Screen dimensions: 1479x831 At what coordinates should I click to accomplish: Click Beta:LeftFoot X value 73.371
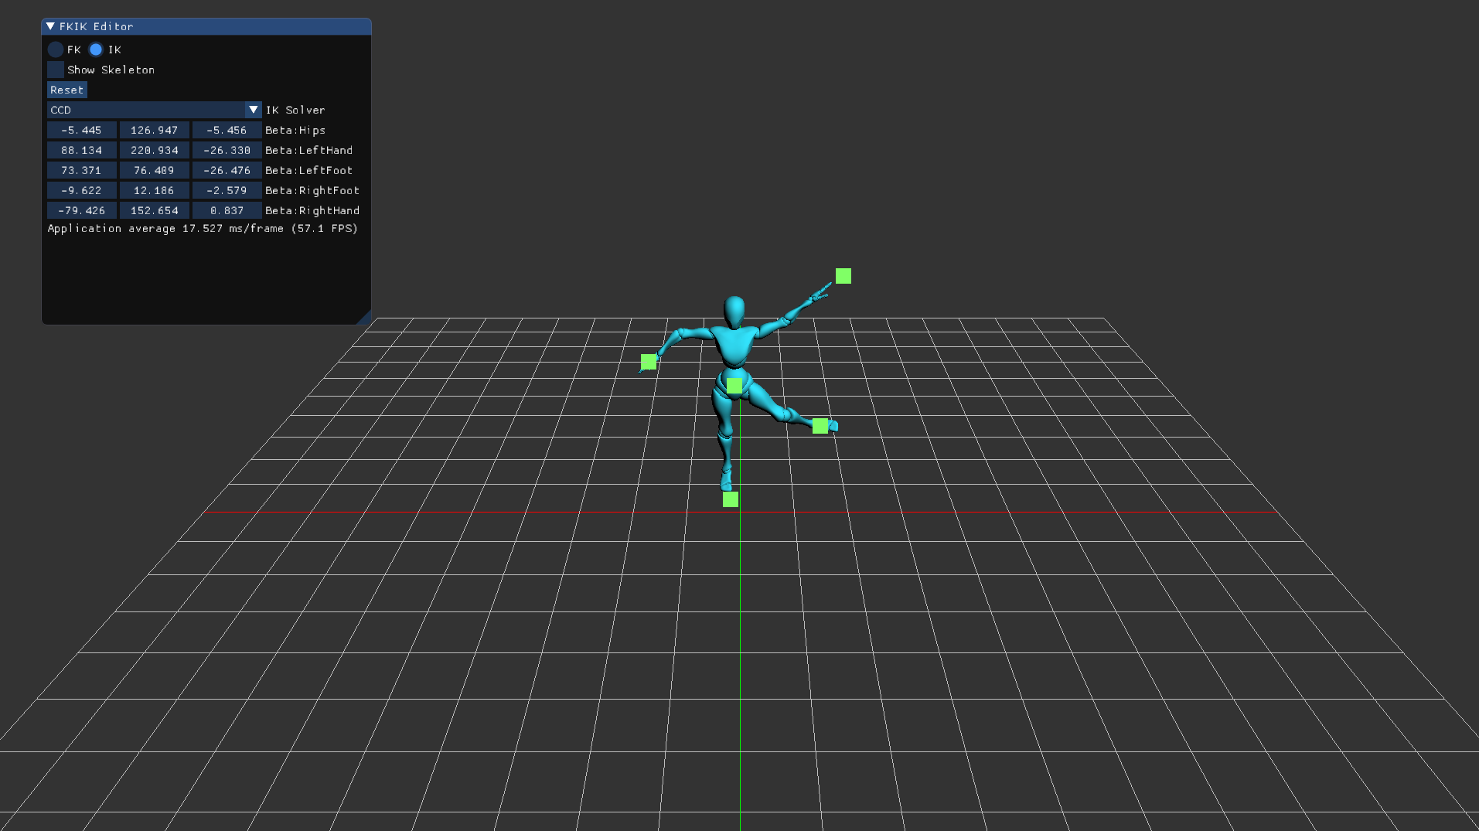(x=82, y=170)
